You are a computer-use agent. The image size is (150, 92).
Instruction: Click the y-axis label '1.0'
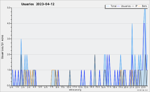click(x=8, y=70)
